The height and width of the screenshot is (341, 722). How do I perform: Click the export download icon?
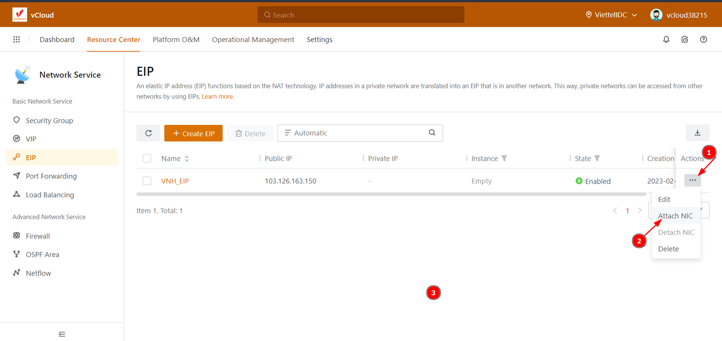pyautogui.click(x=697, y=133)
